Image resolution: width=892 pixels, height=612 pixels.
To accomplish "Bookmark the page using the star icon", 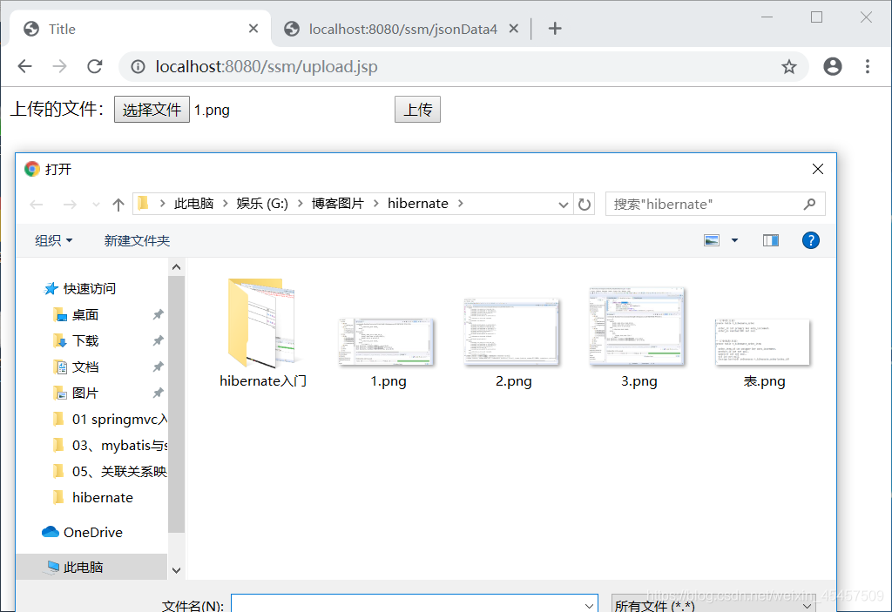I will pyautogui.click(x=789, y=66).
